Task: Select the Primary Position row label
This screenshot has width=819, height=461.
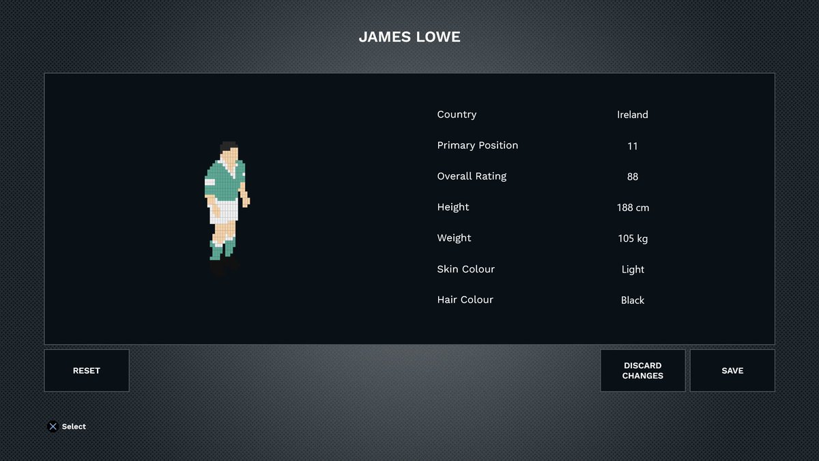Action: [x=477, y=145]
